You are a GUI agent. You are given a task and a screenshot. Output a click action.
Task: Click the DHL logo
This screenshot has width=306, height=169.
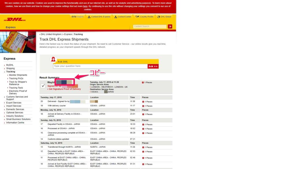(15, 19)
